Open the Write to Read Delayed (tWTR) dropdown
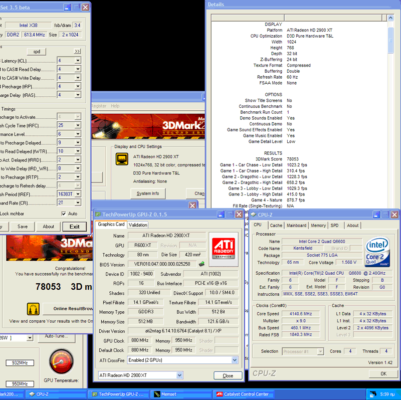401x400 pixels. [x=78, y=151]
